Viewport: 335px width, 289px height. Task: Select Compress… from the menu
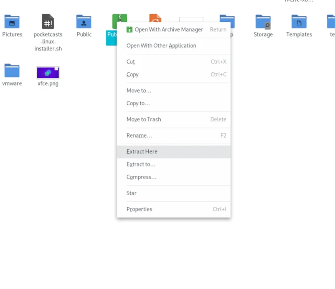pos(174,177)
